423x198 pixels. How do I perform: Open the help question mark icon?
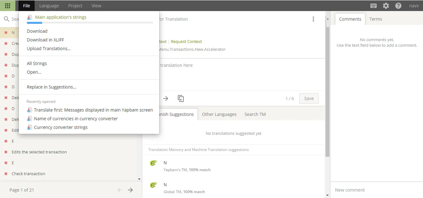click(x=398, y=6)
